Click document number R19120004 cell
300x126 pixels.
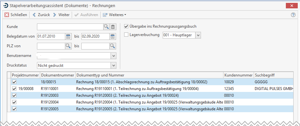coord(50,102)
